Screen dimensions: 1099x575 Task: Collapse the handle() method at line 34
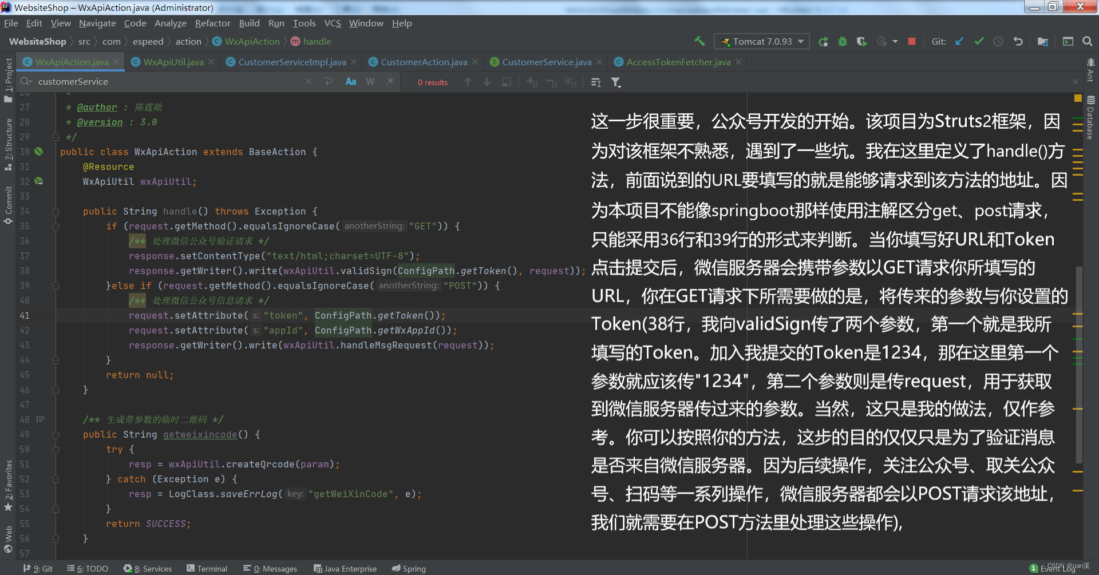(56, 212)
